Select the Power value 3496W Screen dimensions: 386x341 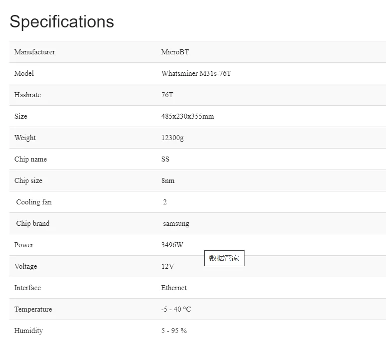click(x=172, y=245)
